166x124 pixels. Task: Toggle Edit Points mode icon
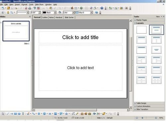click(x=73, y=114)
